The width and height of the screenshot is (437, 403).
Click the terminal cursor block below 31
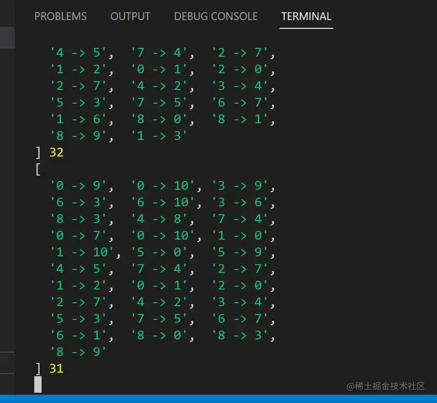[38, 384]
